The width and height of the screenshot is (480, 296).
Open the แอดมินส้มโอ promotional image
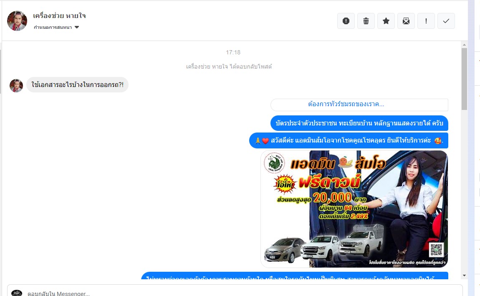pos(354,209)
